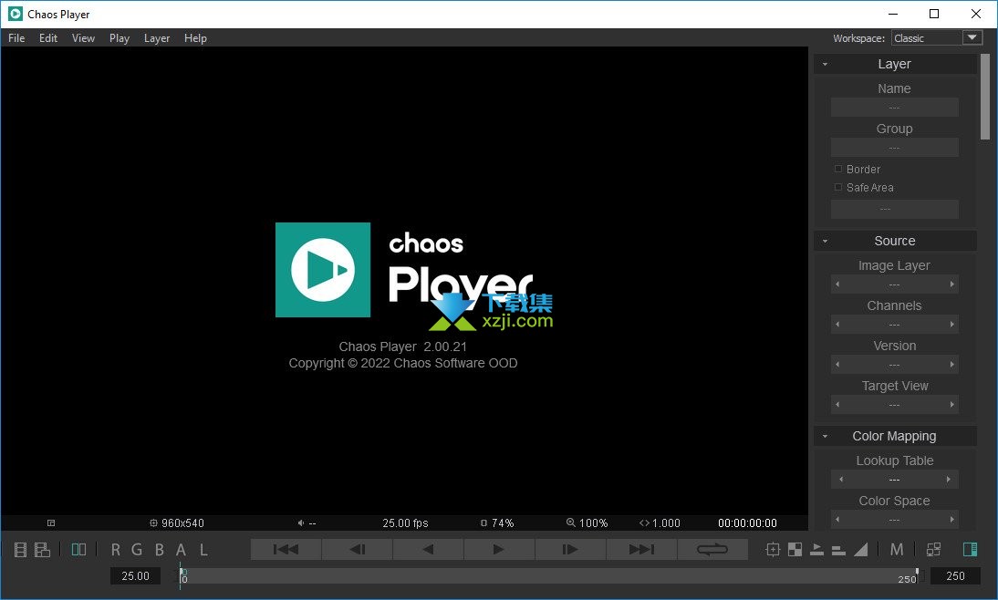Click the filmstrip-with-window icon
This screenshot has height=600, width=998.
42,550
